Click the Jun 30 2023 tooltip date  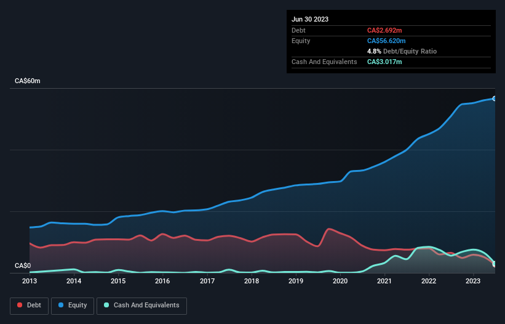310,19
